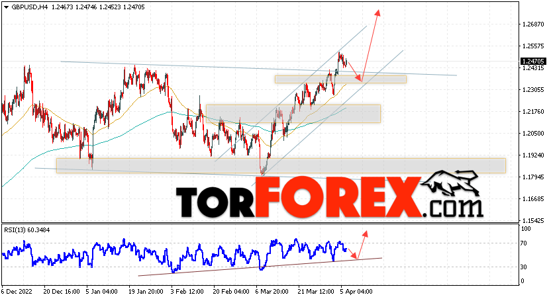Select time axis label 3 Feb 12:00

(187, 291)
